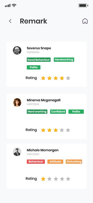Click the orange Attitude tag
The width and height of the screenshot is (93, 203).
tap(55, 161)
